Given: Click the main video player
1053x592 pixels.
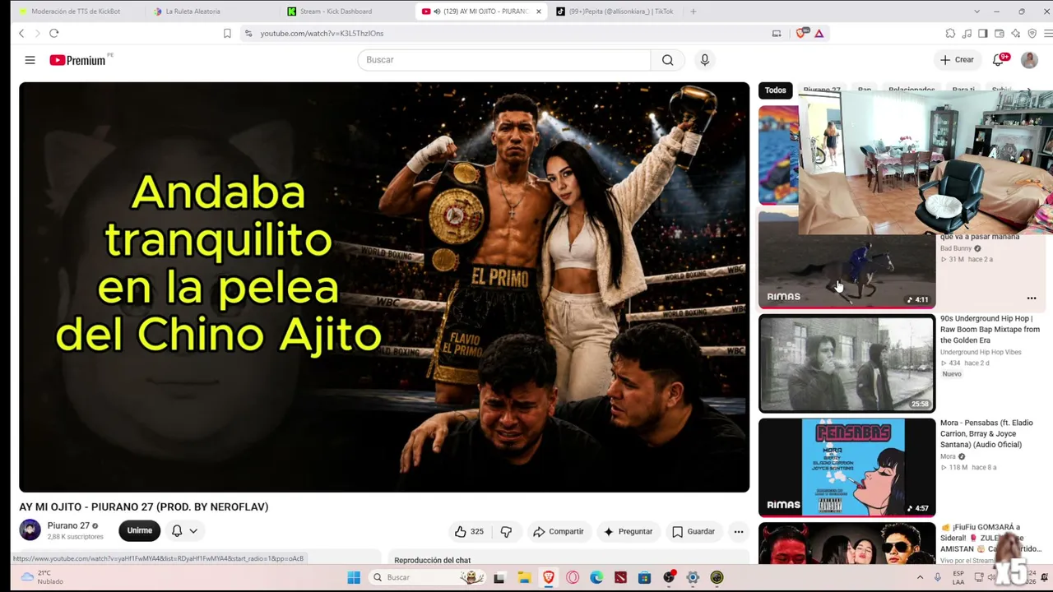Looking at the screenshot, I should pos(384,287).
